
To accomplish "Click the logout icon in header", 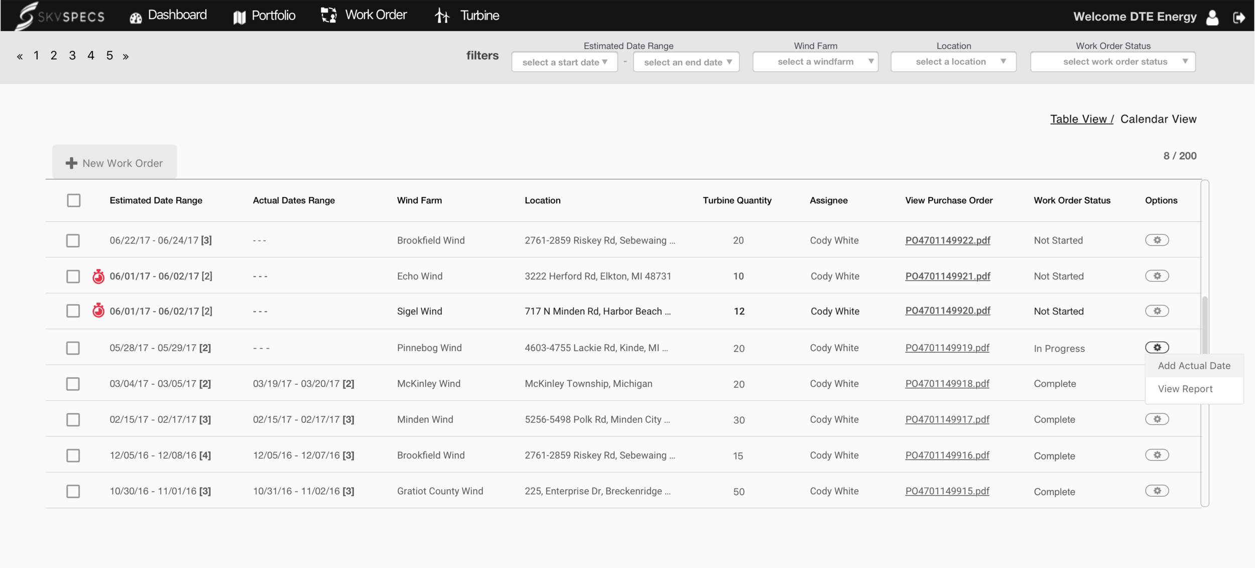I will pos(1238,18).
